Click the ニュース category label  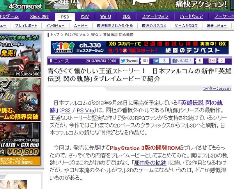(61, 61)
